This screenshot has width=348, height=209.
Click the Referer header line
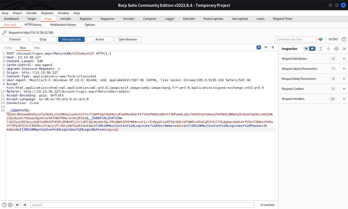tap(68, 91)
